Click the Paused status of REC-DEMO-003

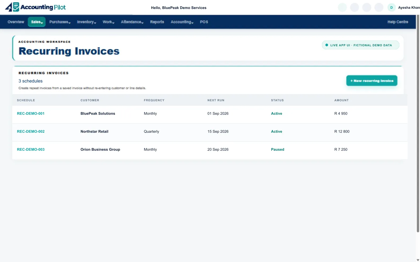point(277,149)
